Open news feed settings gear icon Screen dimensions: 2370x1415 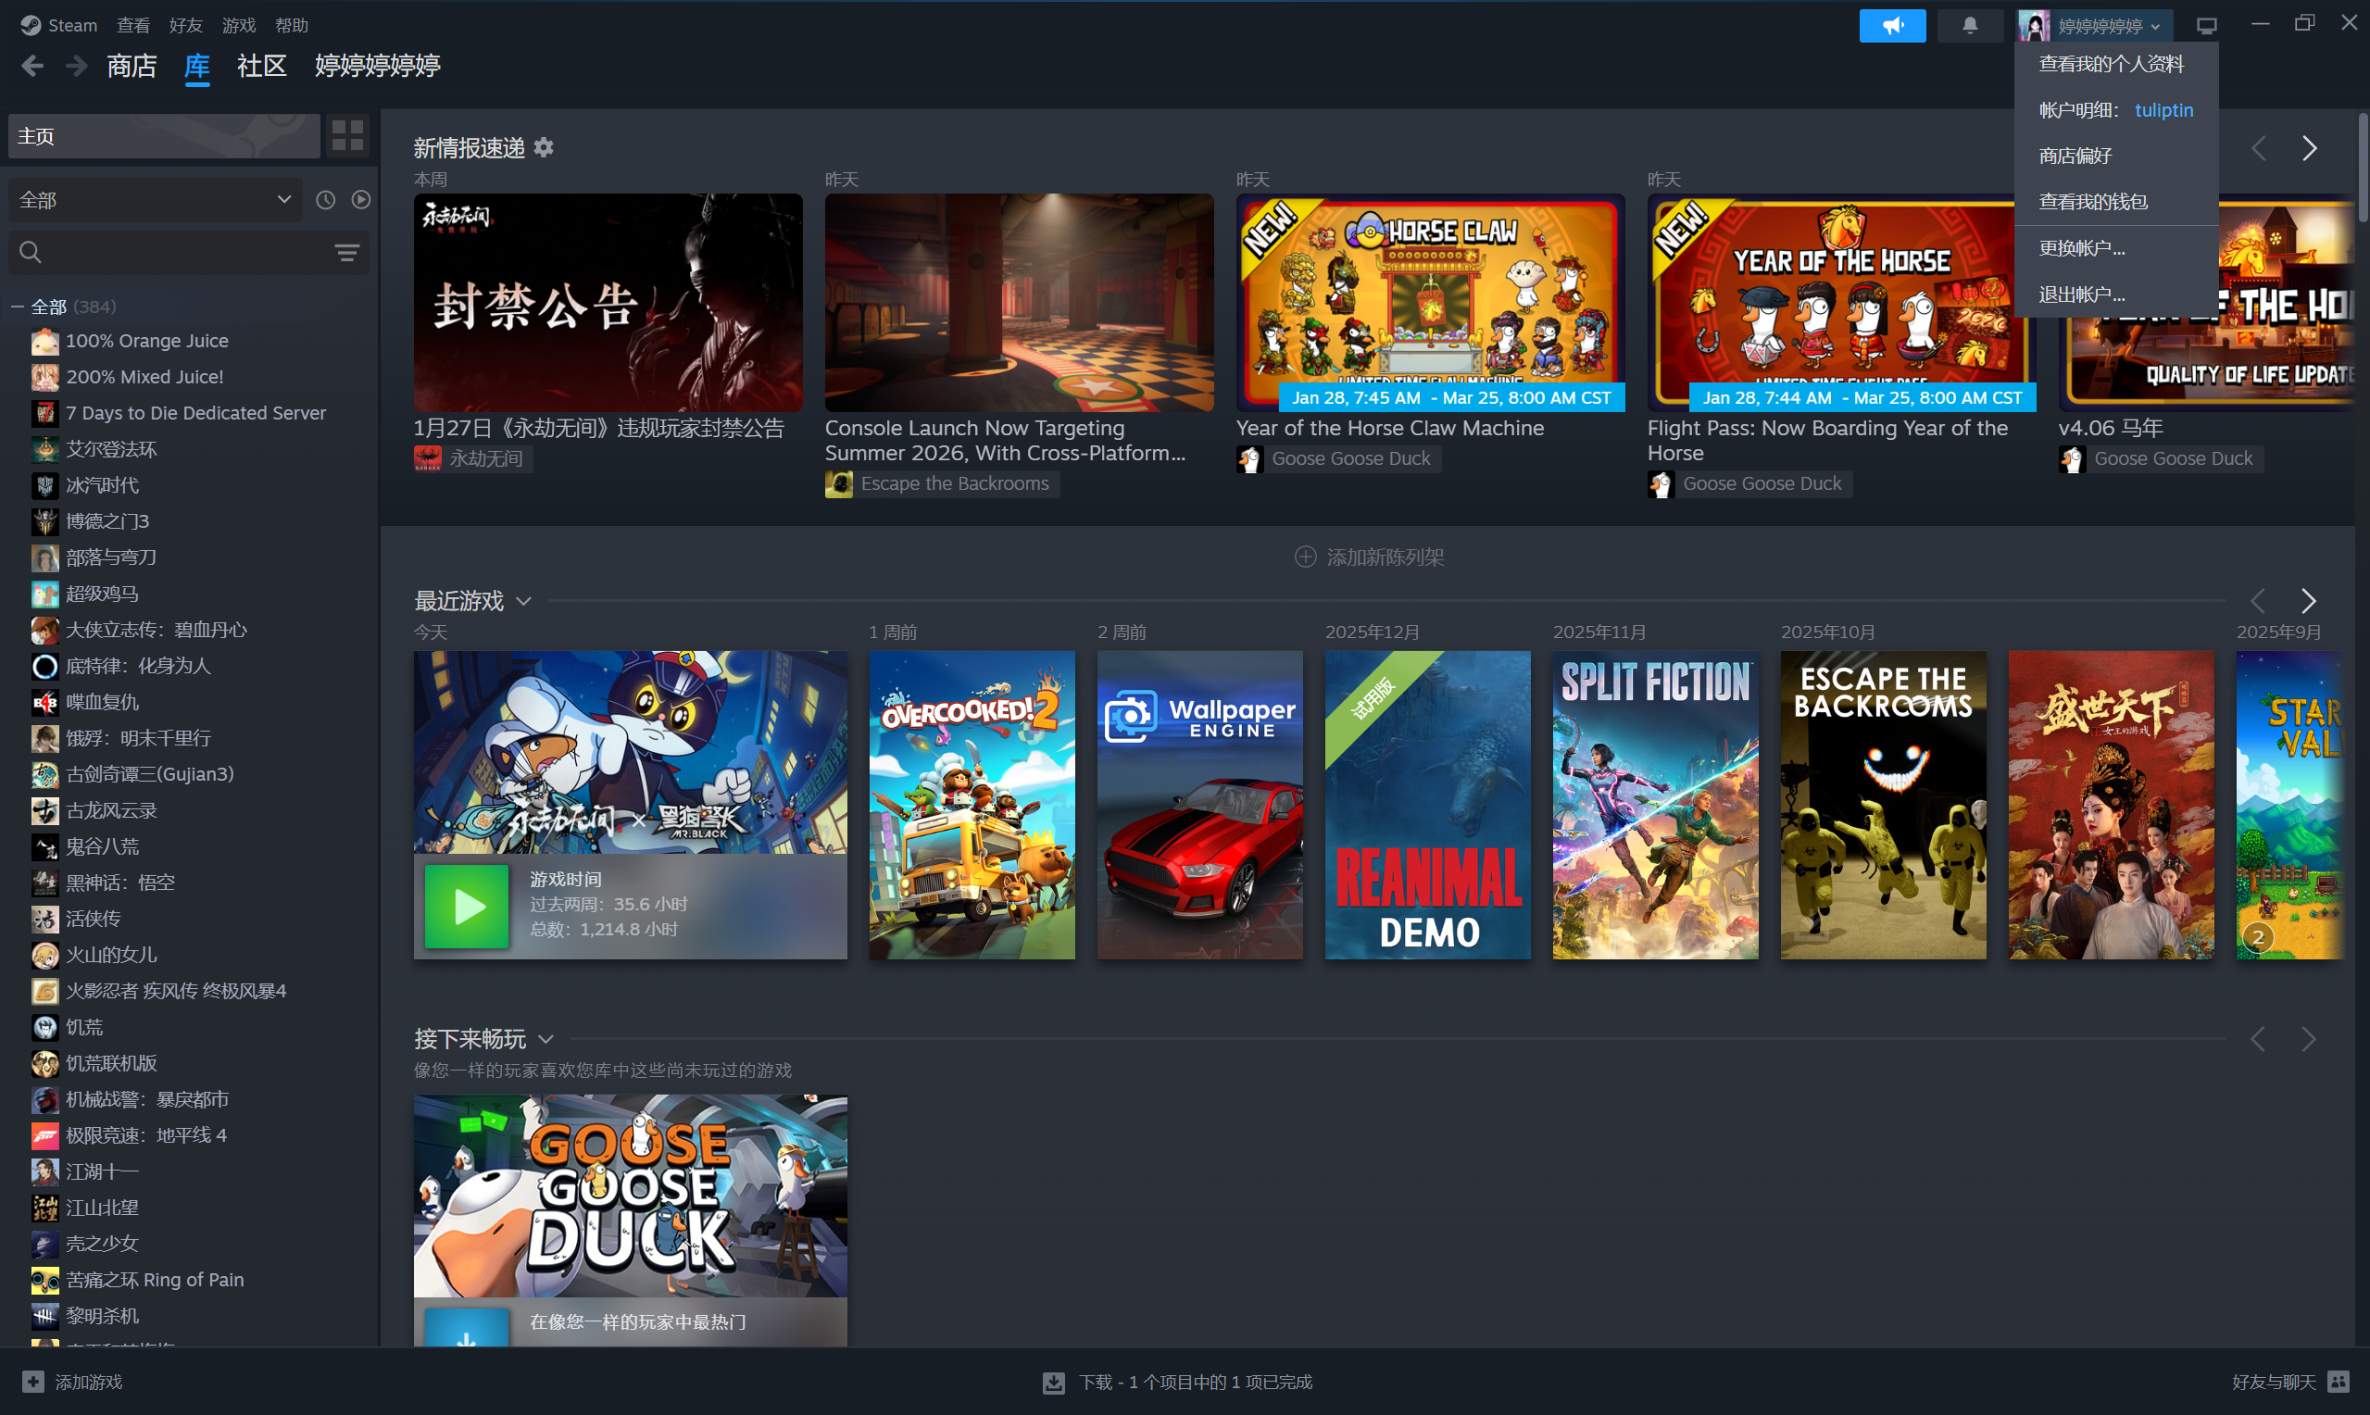[x=544, y=148]
